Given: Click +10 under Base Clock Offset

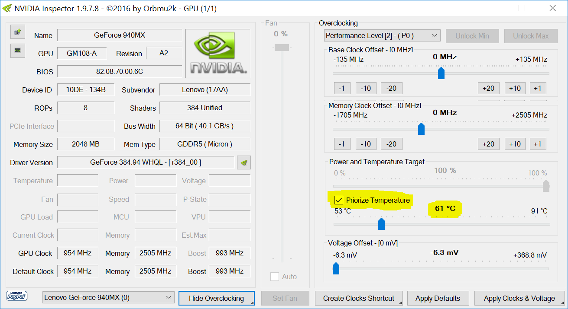Looking at the screenshot, I should [515, 88].
